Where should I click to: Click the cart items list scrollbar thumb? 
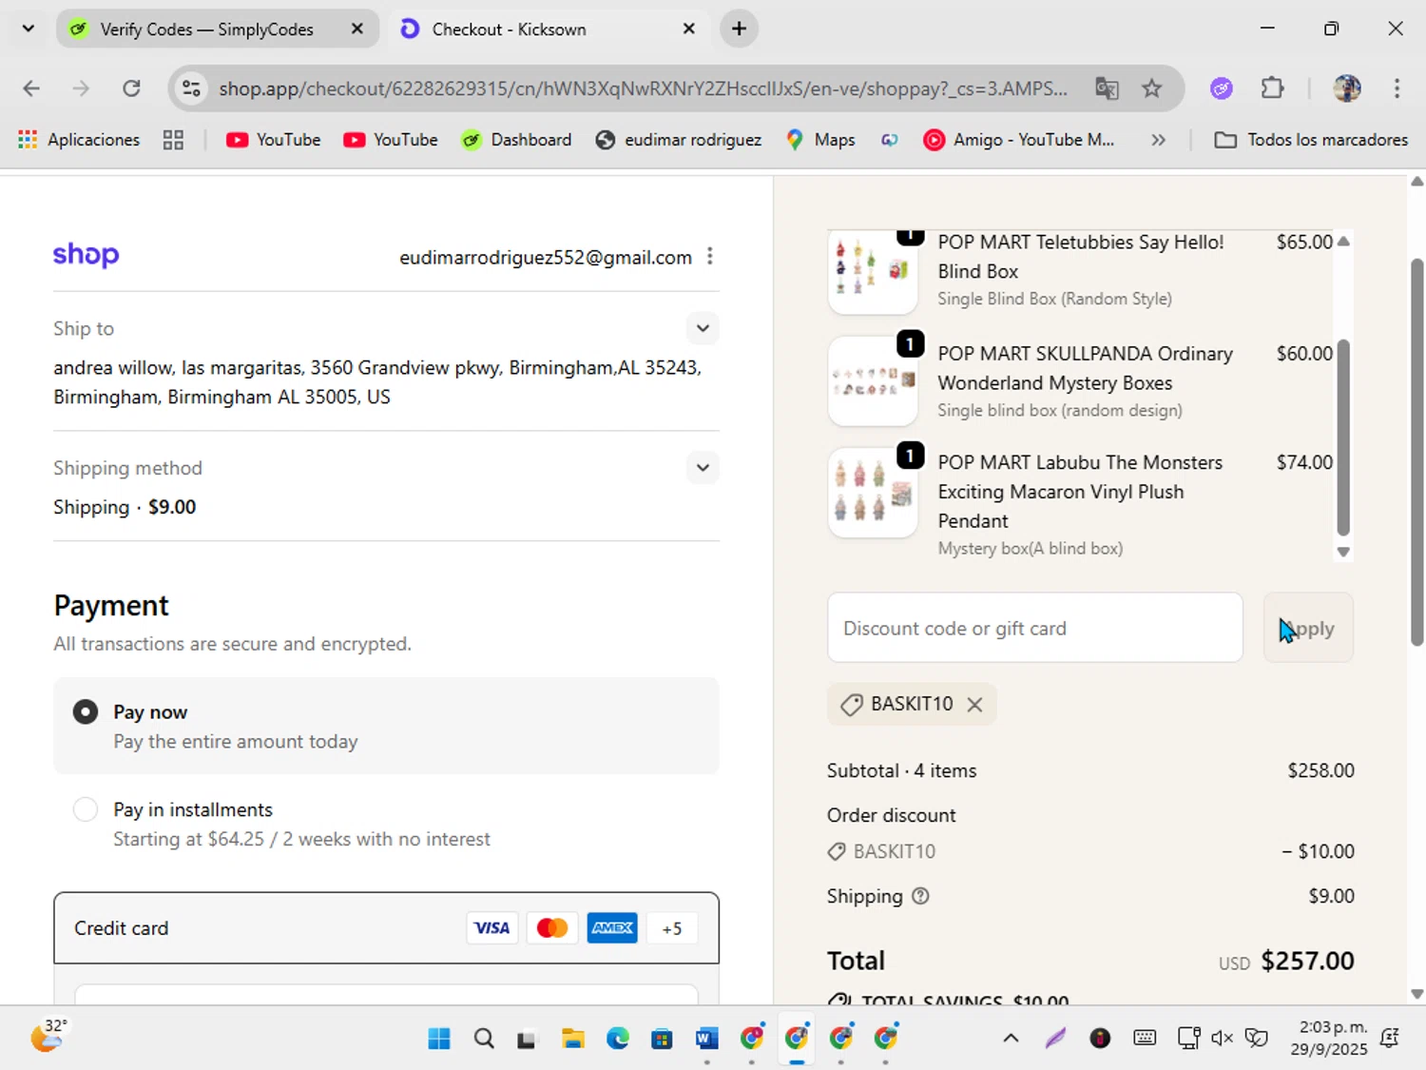(x=1343, y=437)
